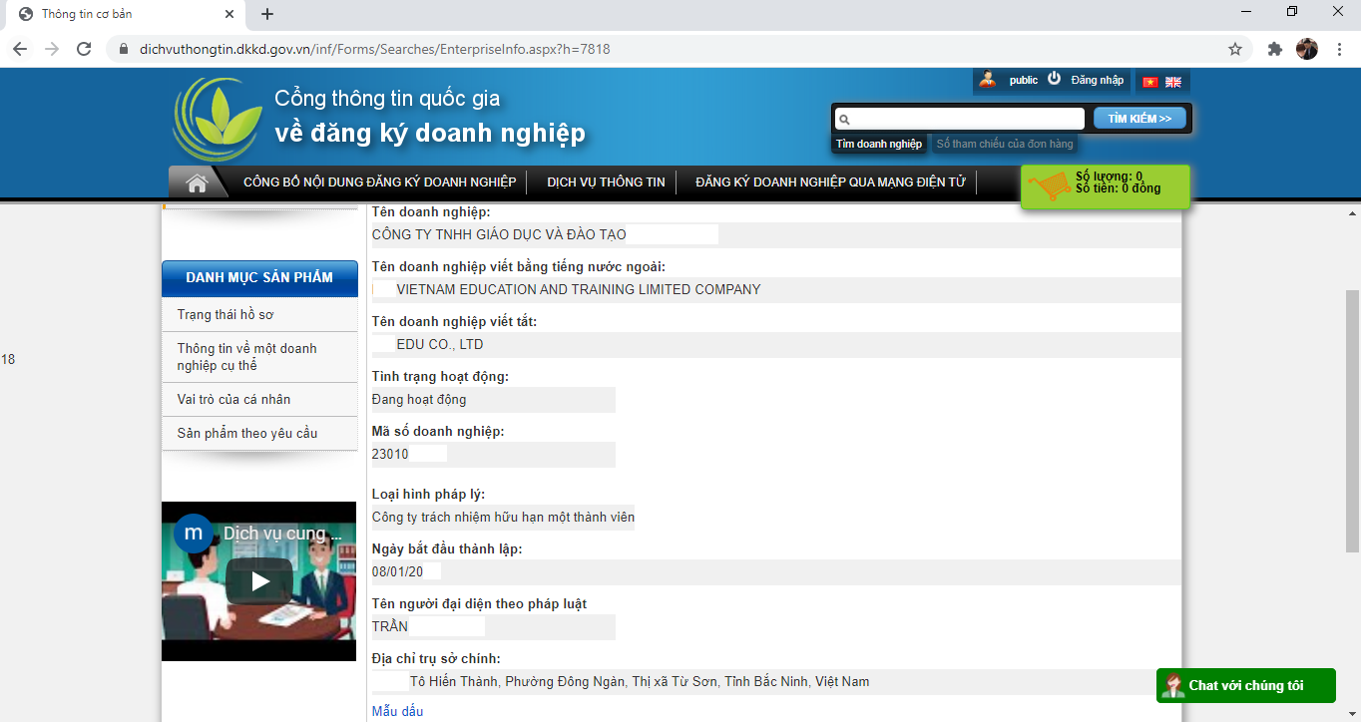Click the enterprise code 23010
This screenshot has width=1361, height=722.
[390, 455]
